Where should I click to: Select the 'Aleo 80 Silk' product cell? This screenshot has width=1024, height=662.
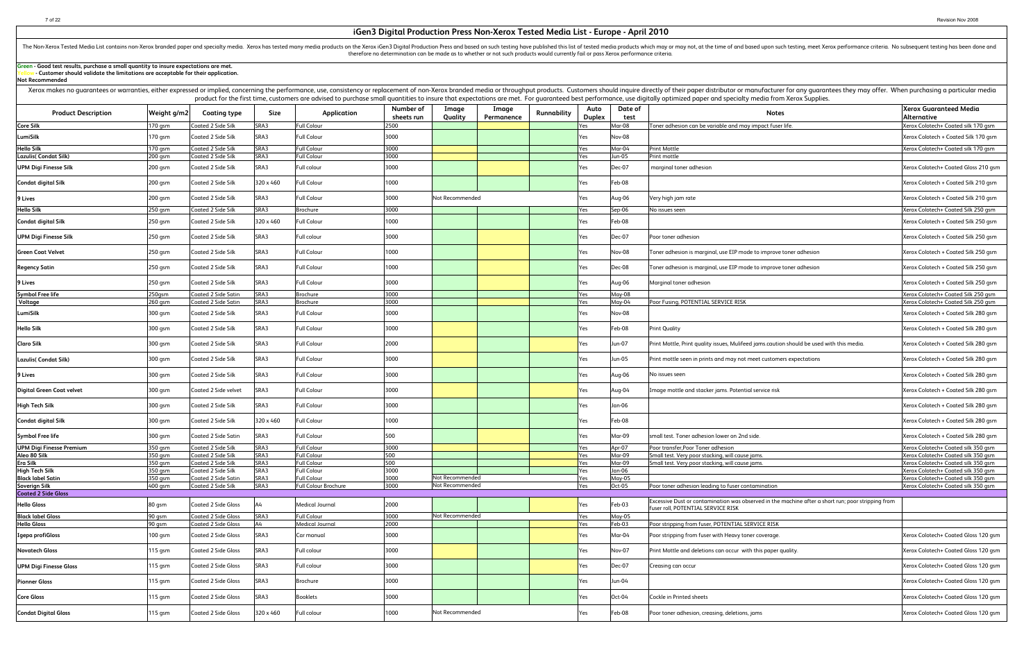pyautogui.click(x=82, y=455)
